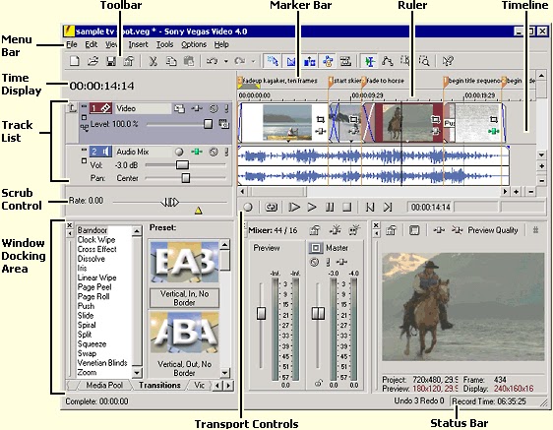This screenshot has height=430, width=553.
Task: Undo the last action
Action: click(212, 61)
